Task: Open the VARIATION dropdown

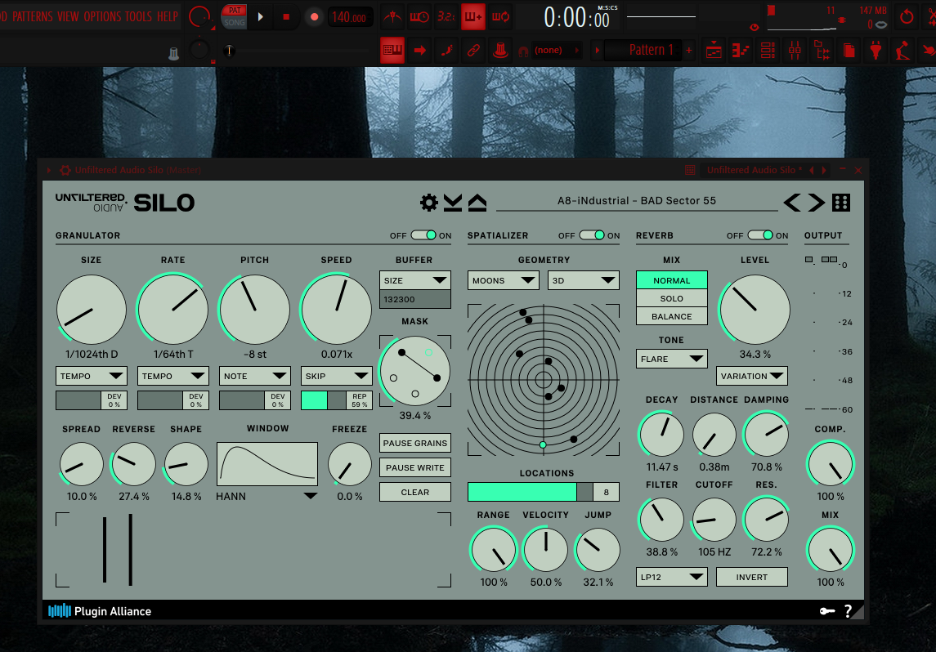Action: point(751,376)
